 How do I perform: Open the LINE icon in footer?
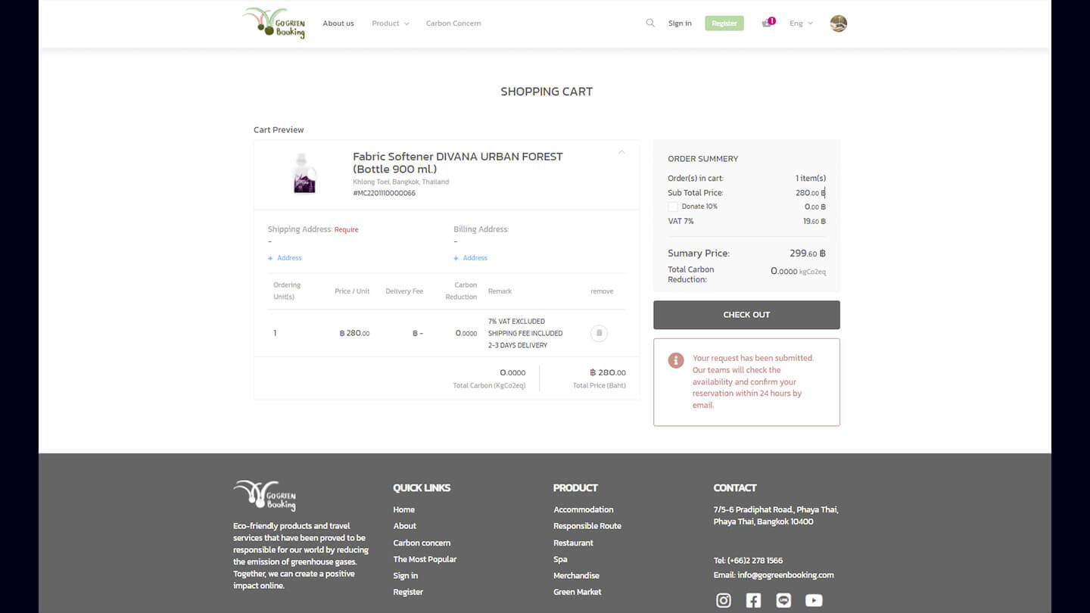pyautogui.click(x=783, y=600)
